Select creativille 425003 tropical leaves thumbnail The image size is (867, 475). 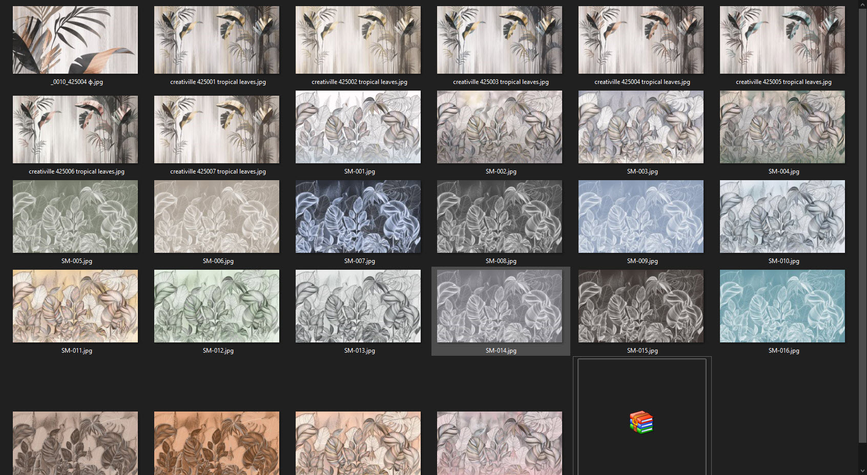click(500, 40)
